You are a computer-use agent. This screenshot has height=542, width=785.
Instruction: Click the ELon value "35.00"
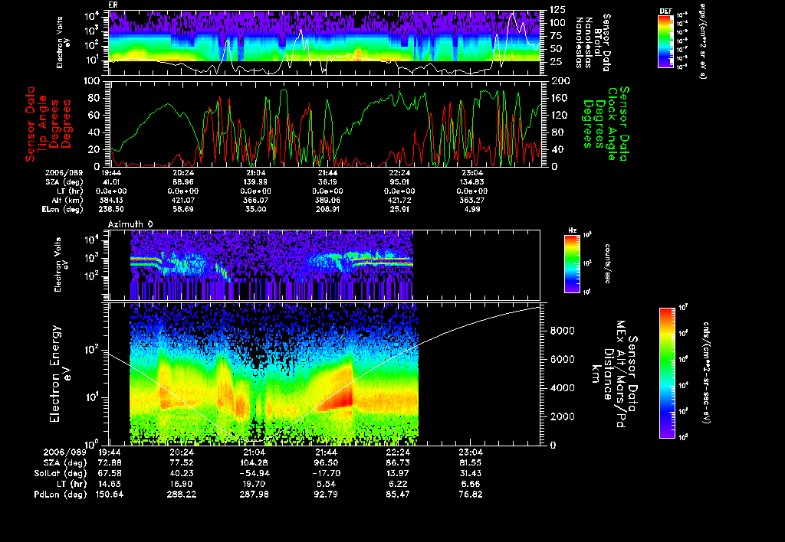[255, 209]
